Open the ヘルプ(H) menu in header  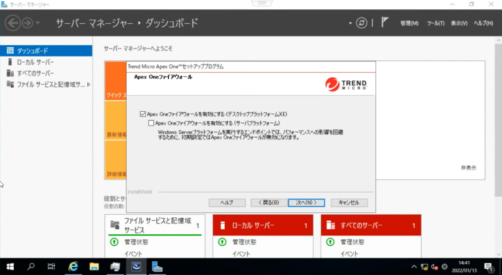[x=483, y=23]
